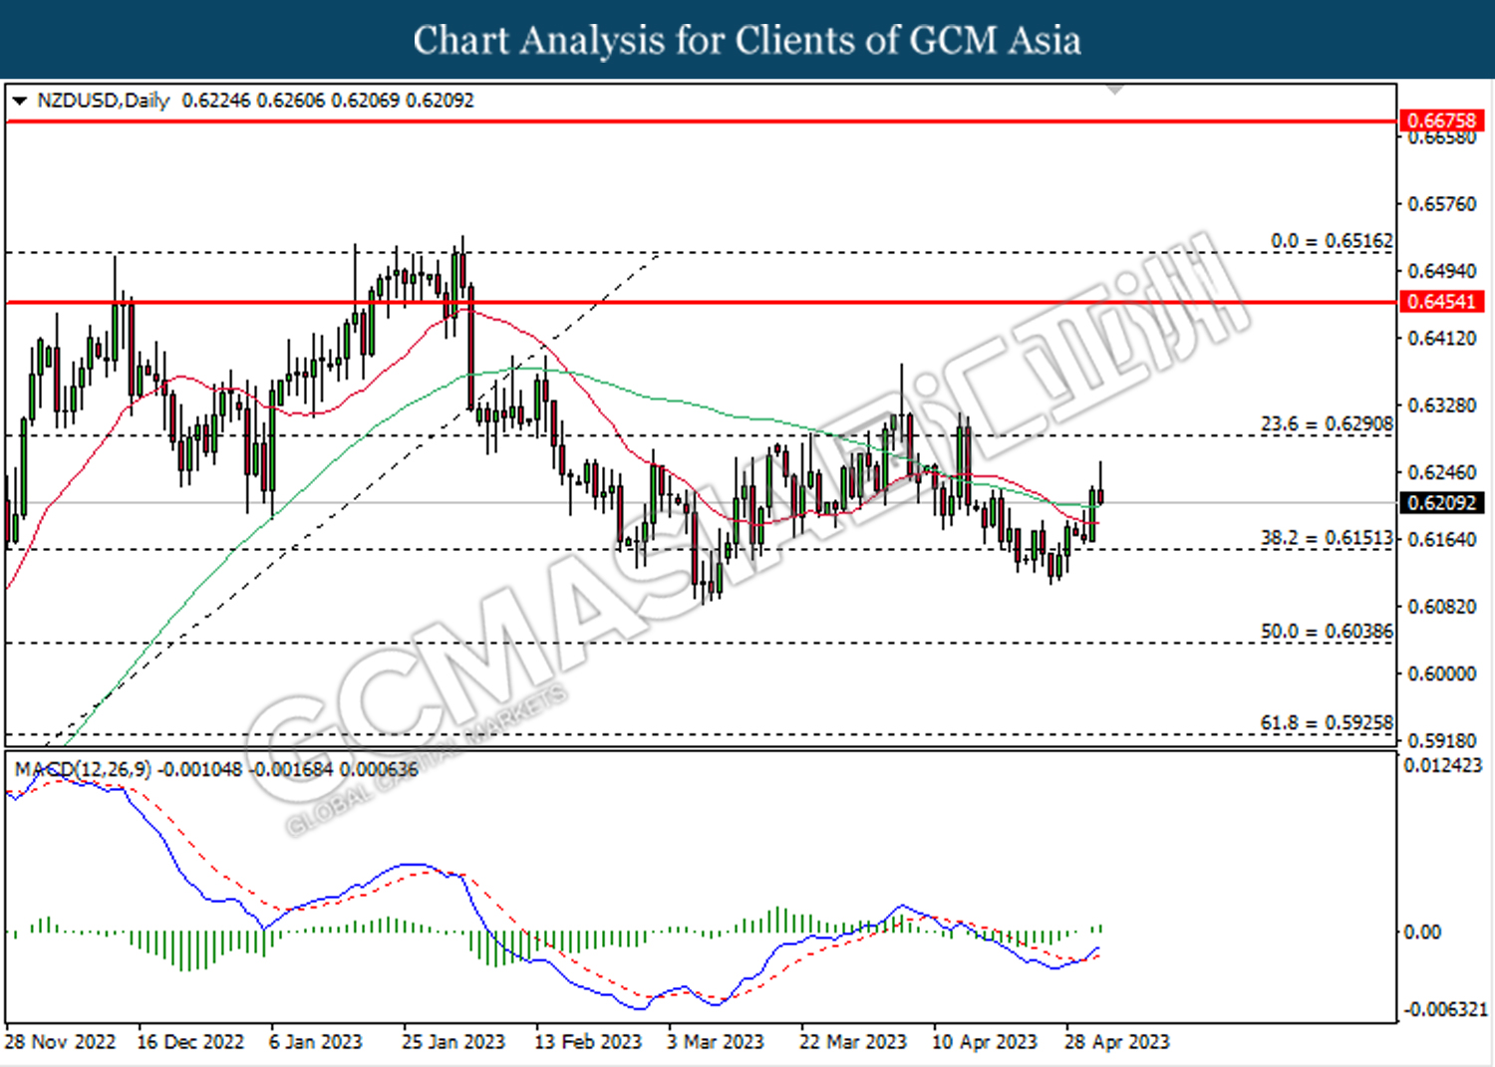Click the 25 Jan 2023 date label
Image resolution: width=1495 pixels, height=1067 pixels.
(453, 1042)
